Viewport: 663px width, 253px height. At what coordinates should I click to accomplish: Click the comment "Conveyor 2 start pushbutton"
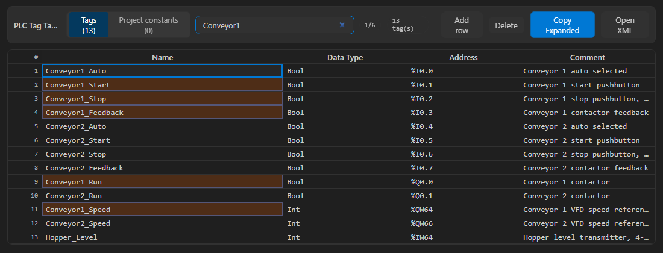587,140
